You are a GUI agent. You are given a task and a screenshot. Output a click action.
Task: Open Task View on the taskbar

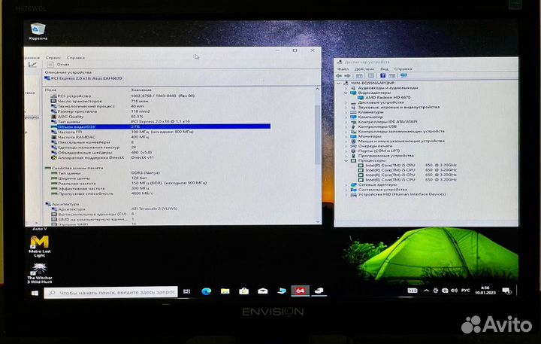coord(186,291)
